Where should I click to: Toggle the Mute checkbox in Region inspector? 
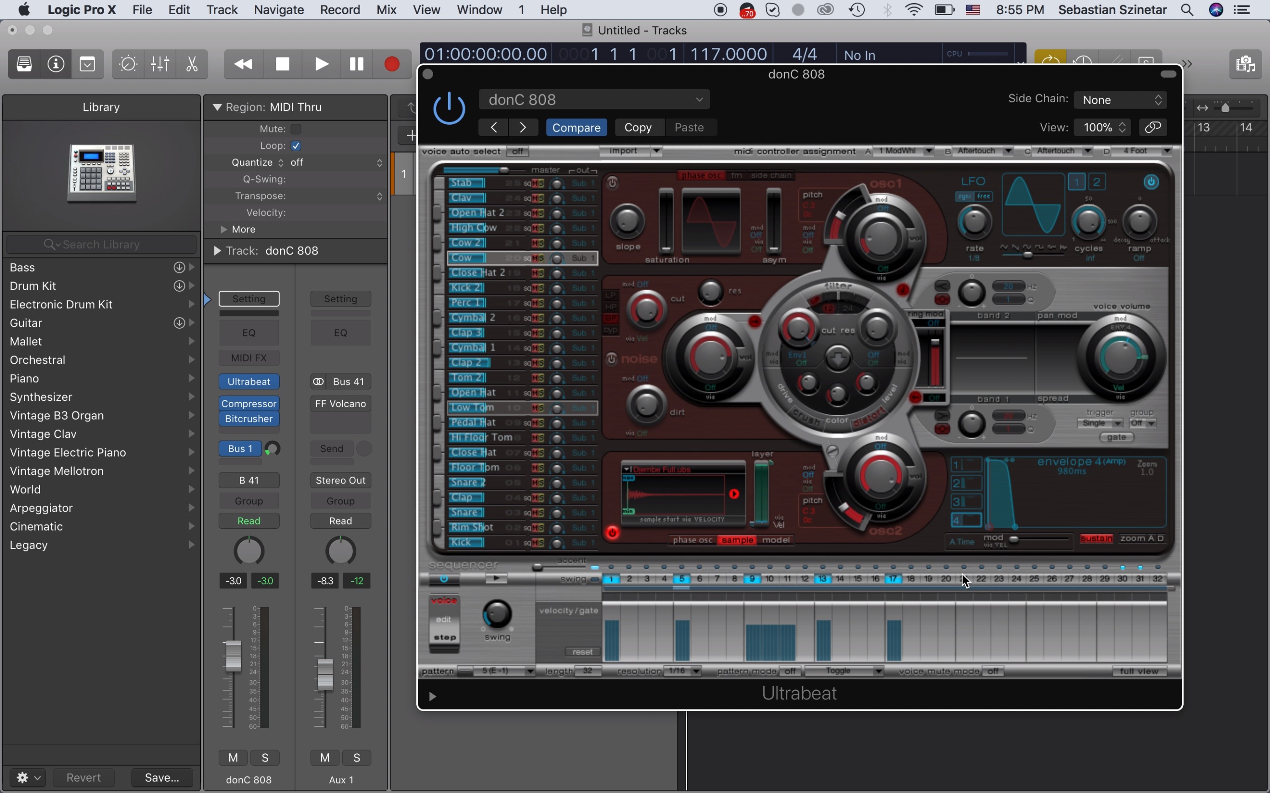click(296, 129)
